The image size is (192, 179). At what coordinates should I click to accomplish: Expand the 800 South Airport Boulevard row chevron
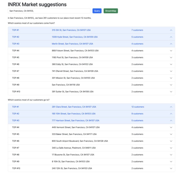[171, 141]
